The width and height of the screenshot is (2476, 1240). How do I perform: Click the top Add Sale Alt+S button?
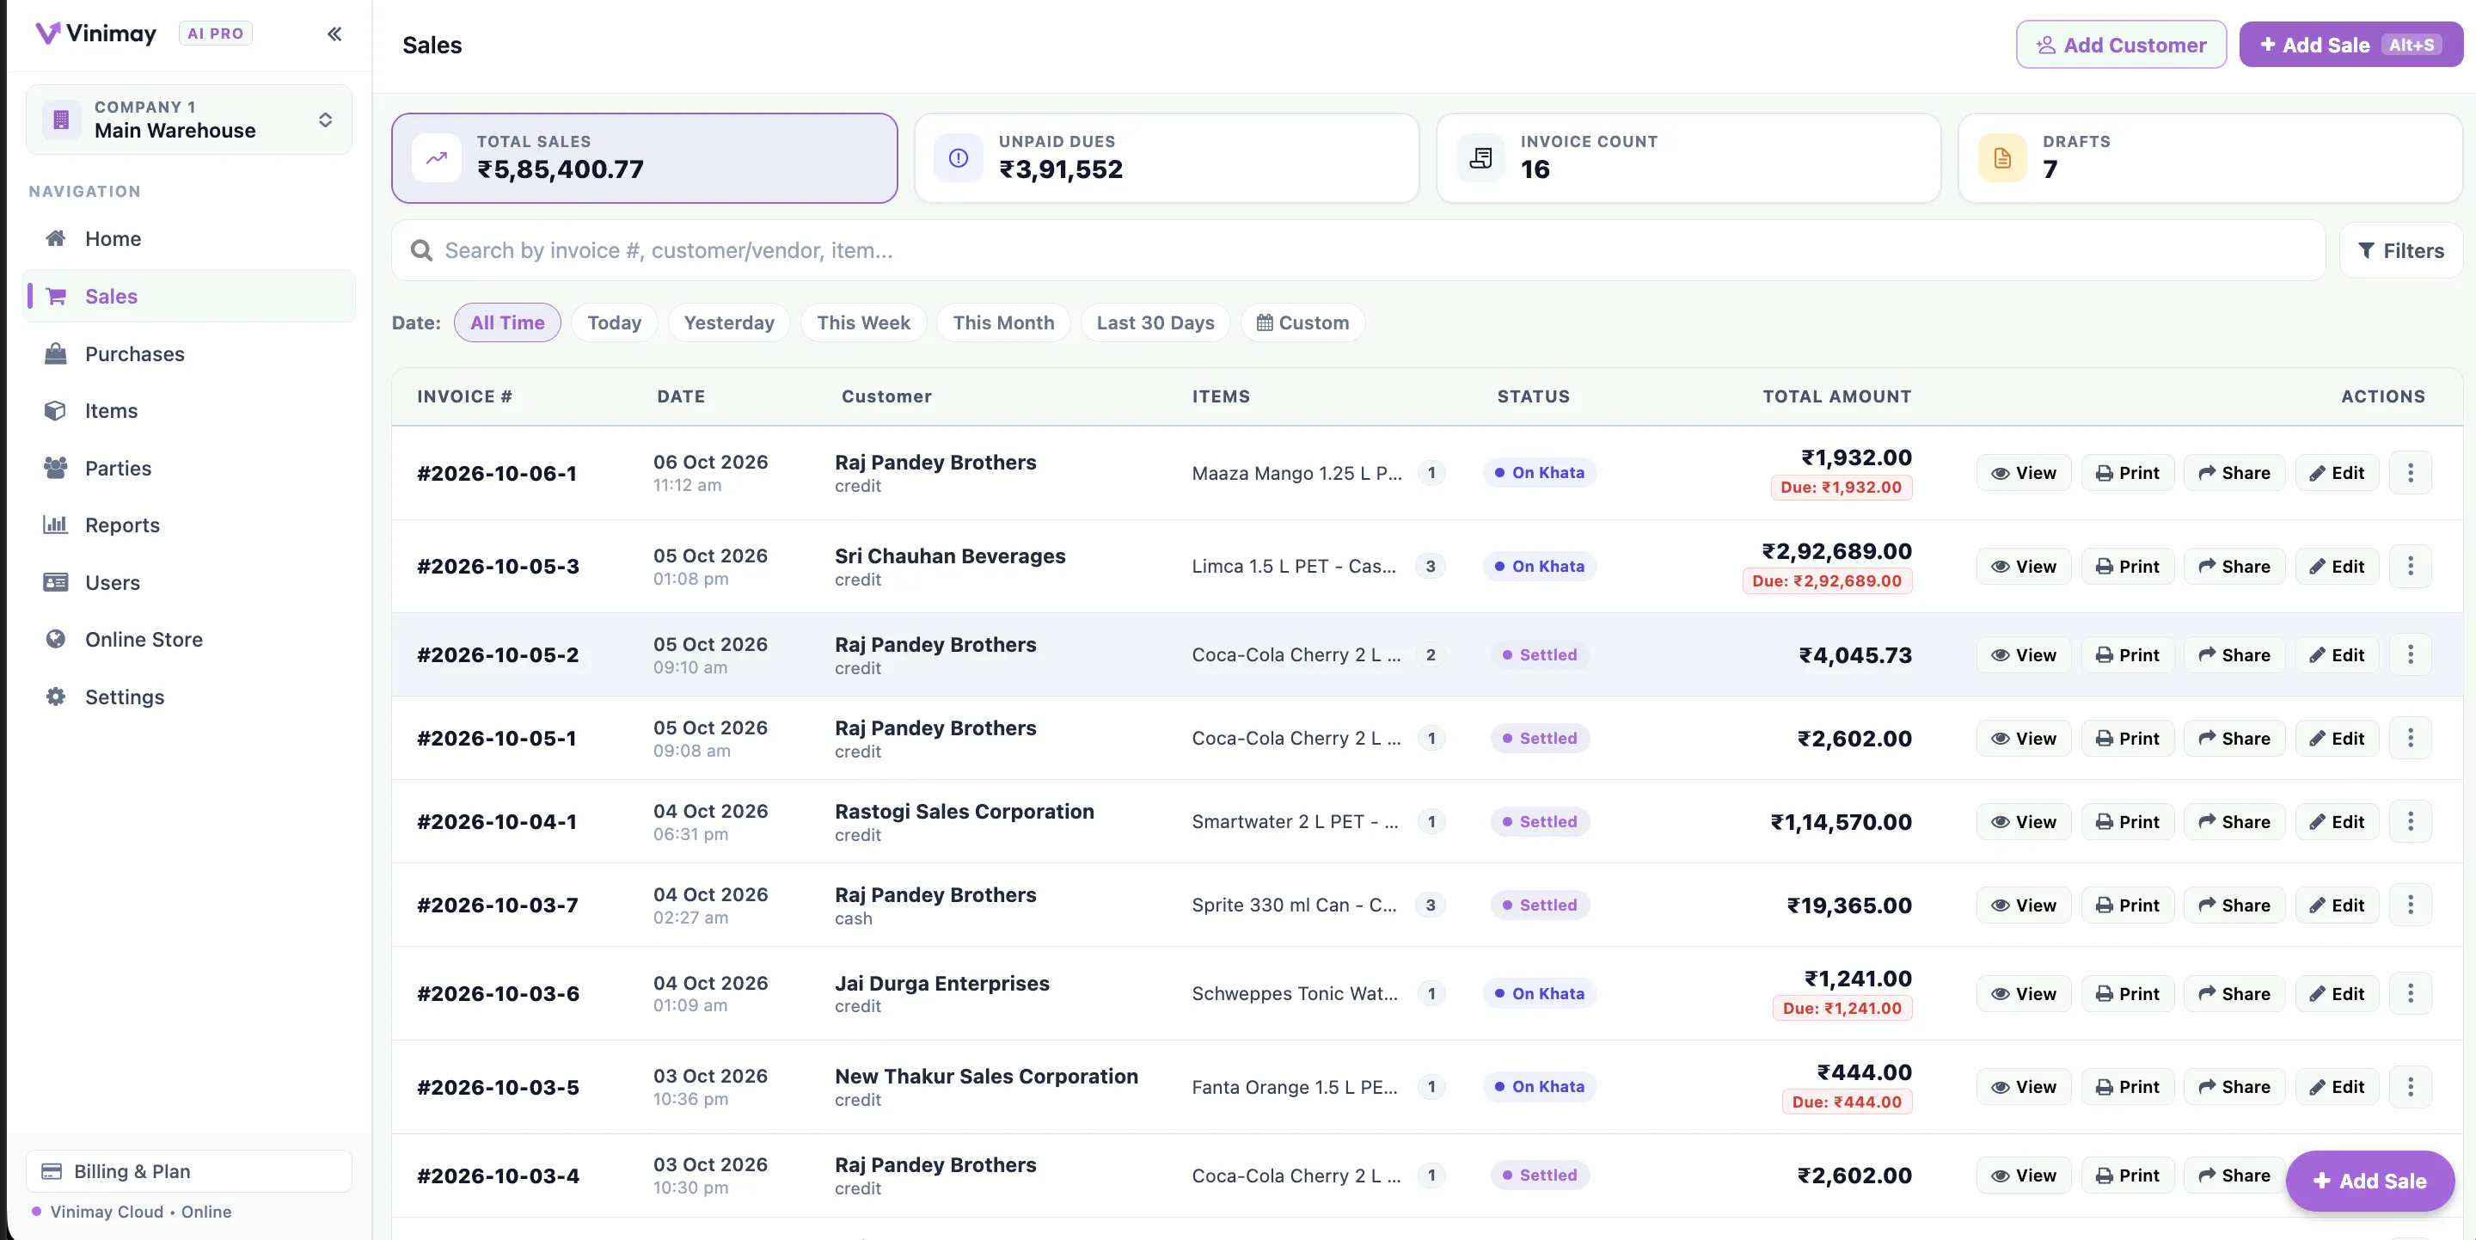(x=2350, y=46)
